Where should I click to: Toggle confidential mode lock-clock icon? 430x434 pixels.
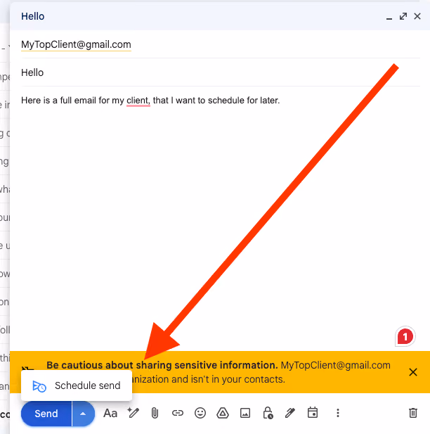tap(268, 413)
